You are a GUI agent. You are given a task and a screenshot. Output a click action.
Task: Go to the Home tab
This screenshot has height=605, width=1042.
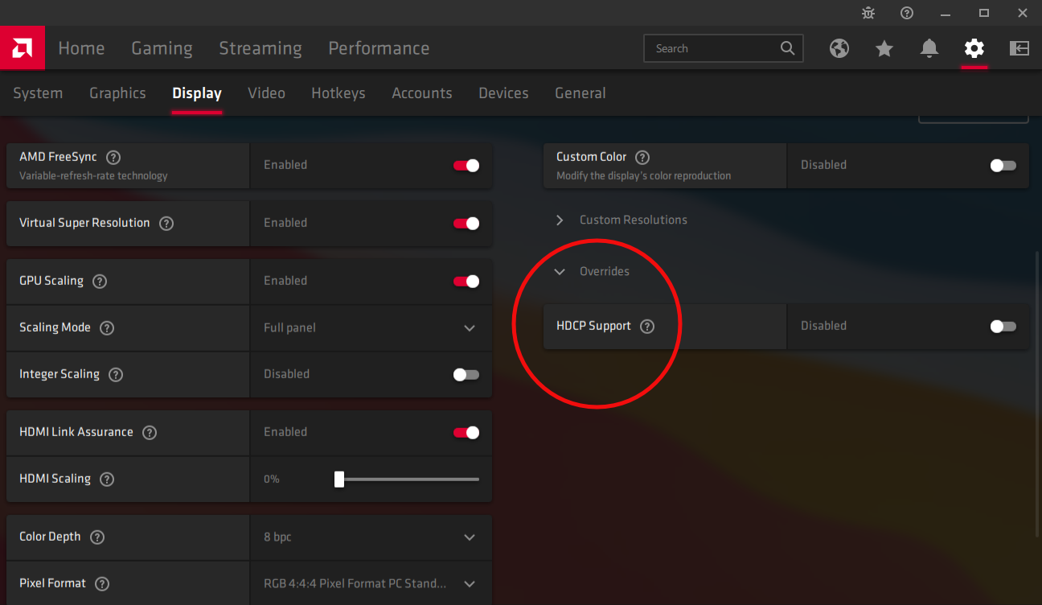[x=81, y=48]
